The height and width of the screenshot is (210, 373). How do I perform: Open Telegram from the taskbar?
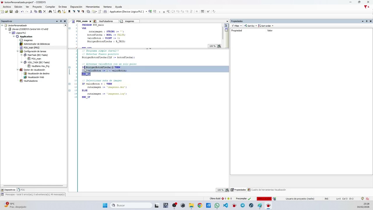[x=242, y=205]
